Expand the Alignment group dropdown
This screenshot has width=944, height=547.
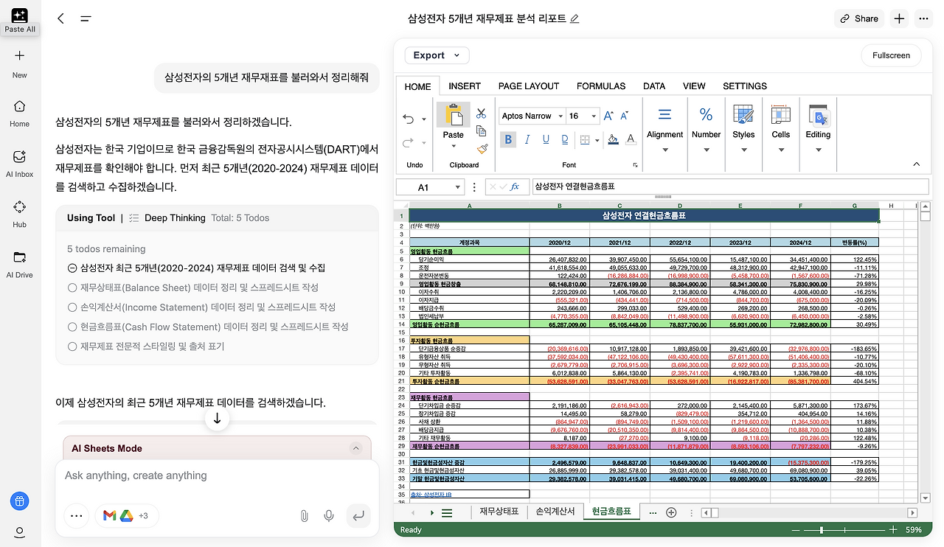664,150
